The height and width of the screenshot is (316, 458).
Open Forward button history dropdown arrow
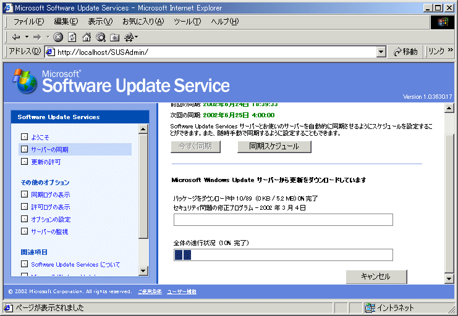48,37
